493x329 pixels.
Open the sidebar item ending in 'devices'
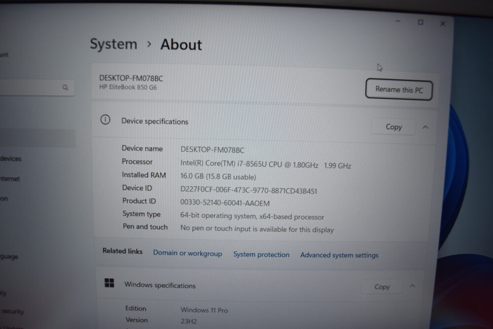tap(11, 159)
